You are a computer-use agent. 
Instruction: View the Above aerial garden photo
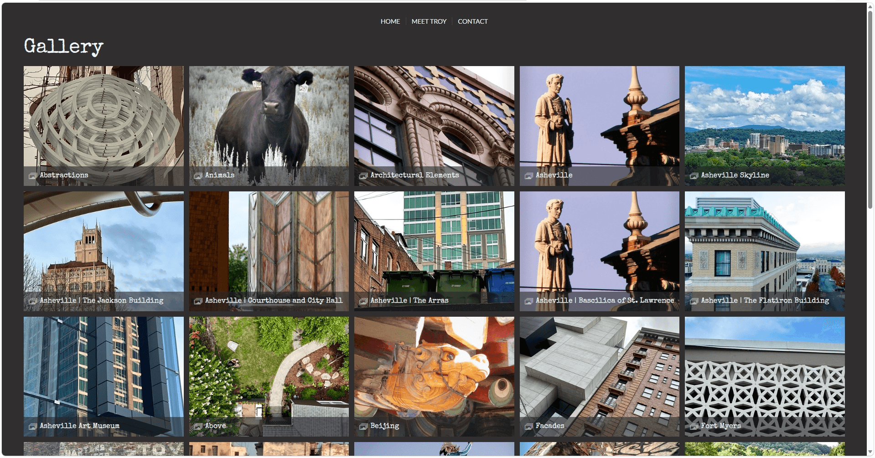click(x=269, y=376)
